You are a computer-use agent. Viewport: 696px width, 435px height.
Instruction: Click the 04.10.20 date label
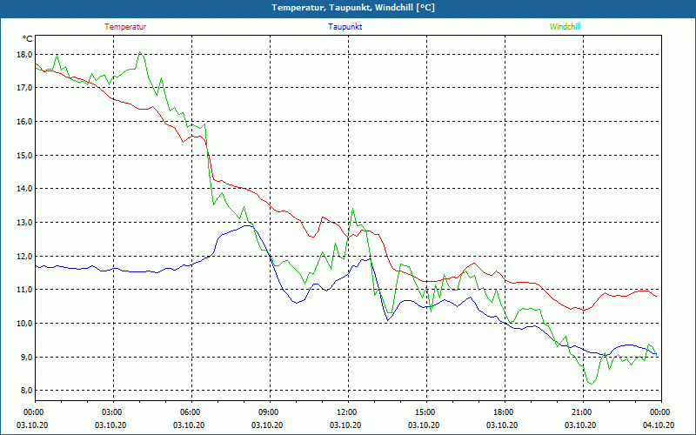point(659,425)
